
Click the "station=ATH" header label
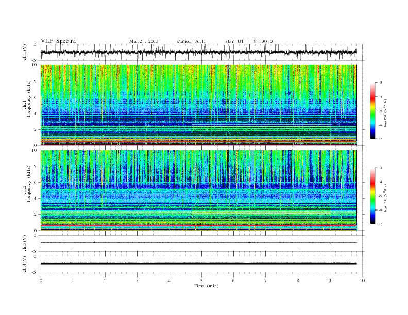[191, 41]
